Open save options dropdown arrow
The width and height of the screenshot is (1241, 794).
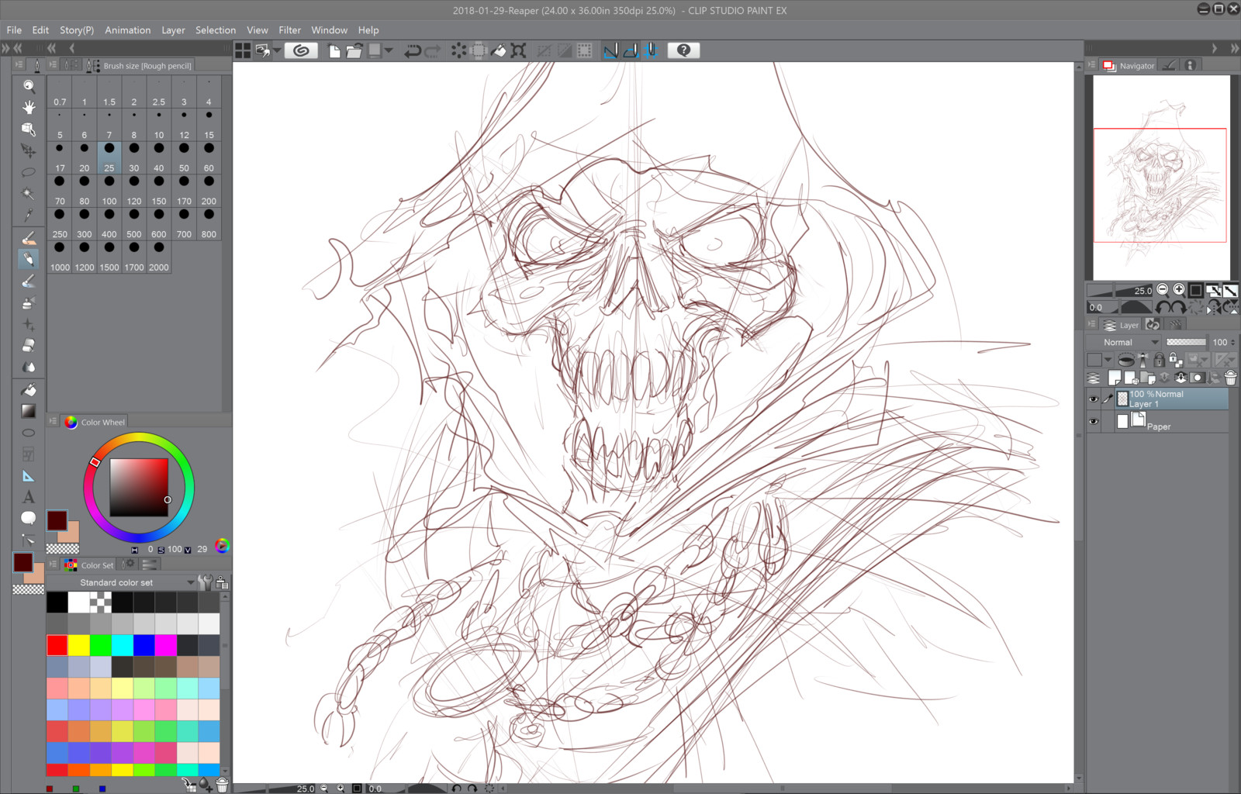389,50
